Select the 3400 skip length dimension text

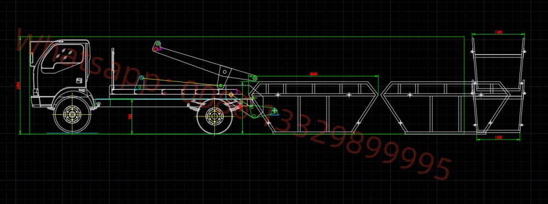[313, 74]
